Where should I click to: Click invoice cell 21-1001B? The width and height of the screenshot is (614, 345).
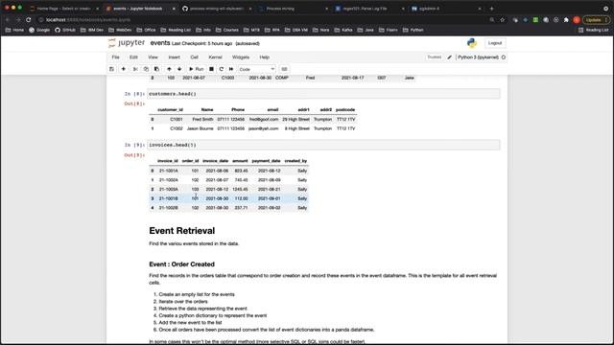169,198
